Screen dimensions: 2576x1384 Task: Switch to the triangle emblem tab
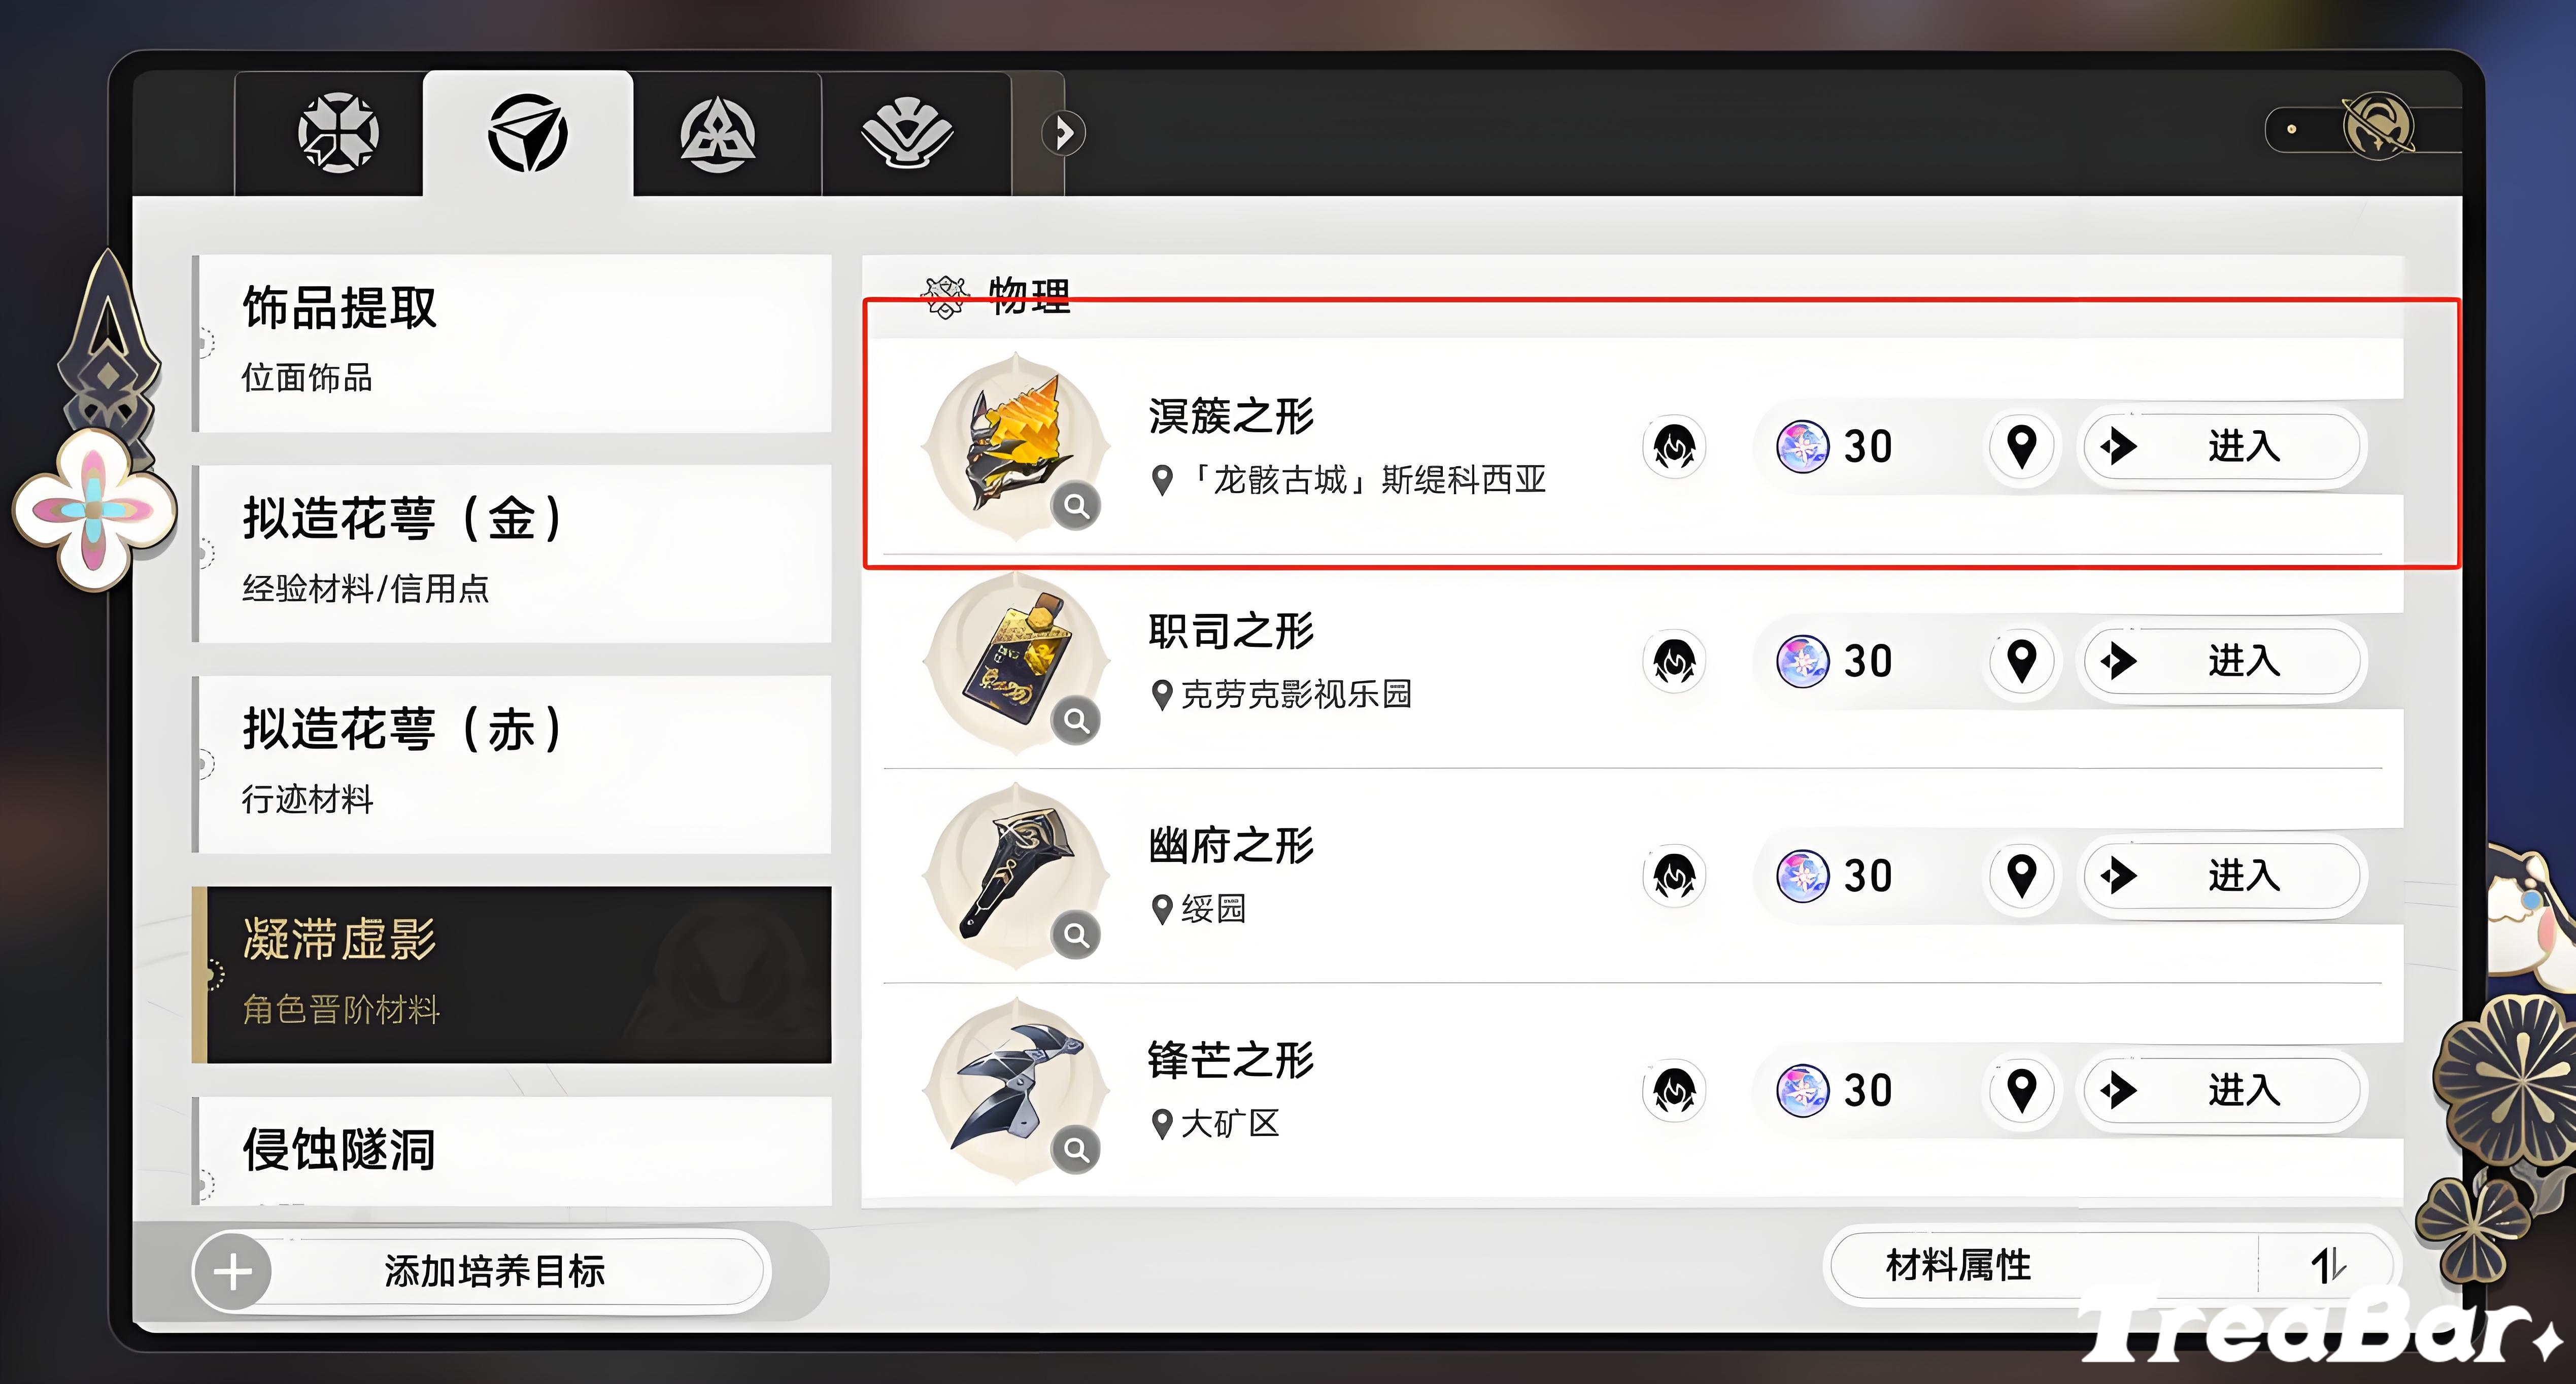[x=717, y=134]
